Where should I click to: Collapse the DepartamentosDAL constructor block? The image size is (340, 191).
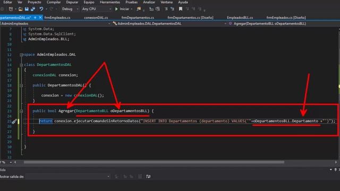(21, 85)
